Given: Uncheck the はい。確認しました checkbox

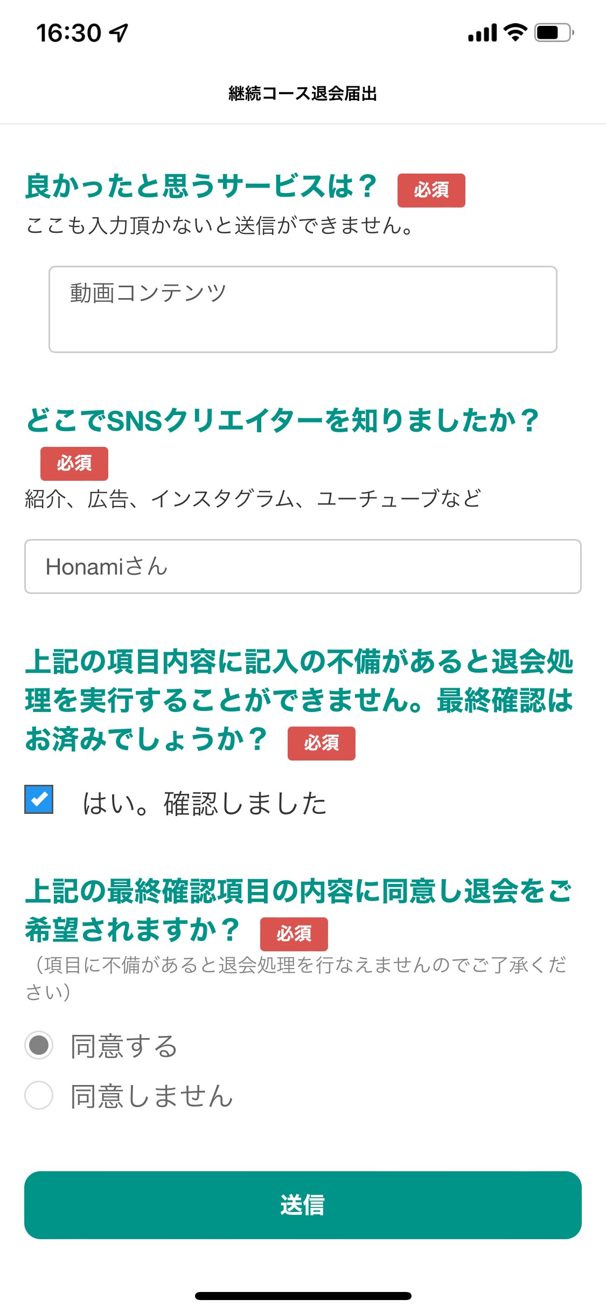Looking at the screenshot, I should (39, 799).
